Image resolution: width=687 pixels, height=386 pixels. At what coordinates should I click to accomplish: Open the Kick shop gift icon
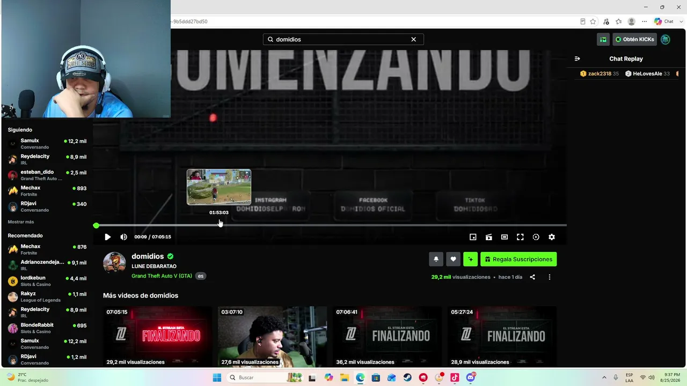coord(603,39)
